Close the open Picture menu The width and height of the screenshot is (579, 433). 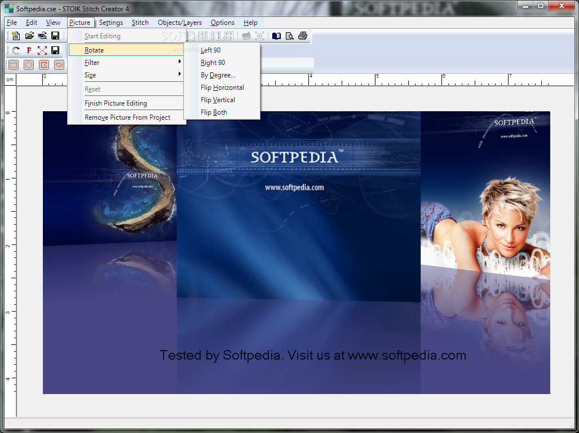(79, 23)
